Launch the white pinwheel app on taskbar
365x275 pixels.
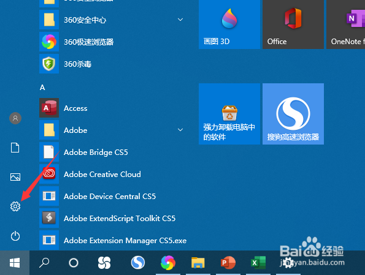pyautogui.click(x=104, y=263)
